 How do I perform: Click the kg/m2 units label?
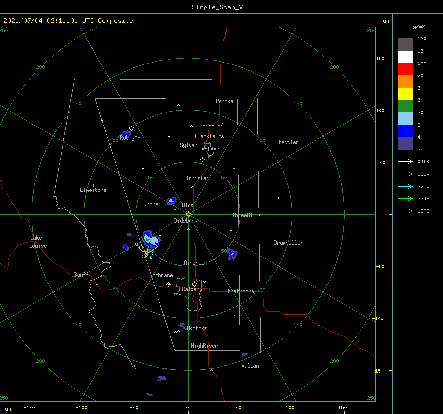[x=417, y=27]
